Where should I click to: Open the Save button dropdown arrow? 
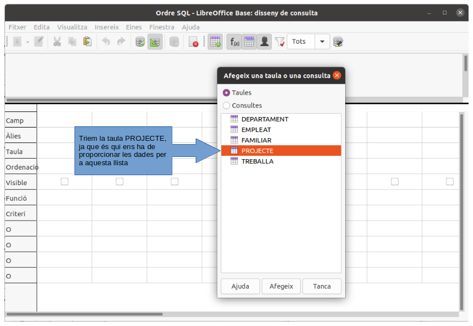27,42
